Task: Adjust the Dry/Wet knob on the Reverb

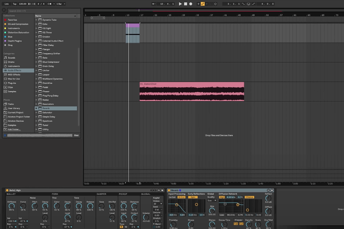Action: (268, 223)
